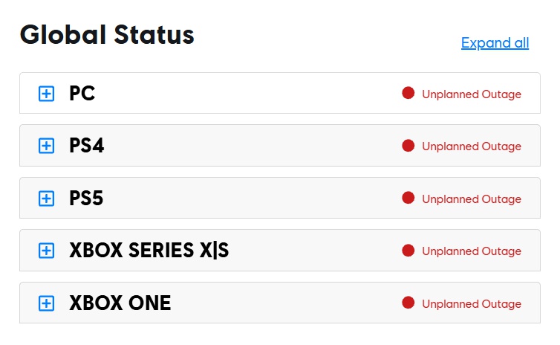560x345 pixels.
Task: Click the red outage dot for PS5
Action: [x=408, y=198]
